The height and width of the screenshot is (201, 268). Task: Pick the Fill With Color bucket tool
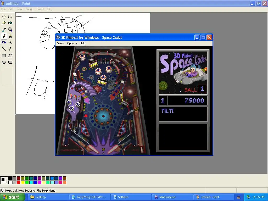pos(10,23)
